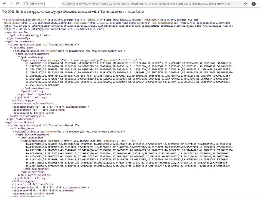Bookmark this page with the star icon
Image resolution: width=260 pixels, height=197 pixels.
245,4
